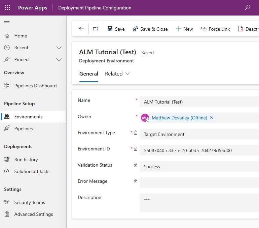Click the Environment ID value field

(x=199, y=150)
